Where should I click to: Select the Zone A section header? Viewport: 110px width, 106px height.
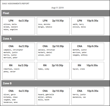pyautogui.click(x=56, y=39)
